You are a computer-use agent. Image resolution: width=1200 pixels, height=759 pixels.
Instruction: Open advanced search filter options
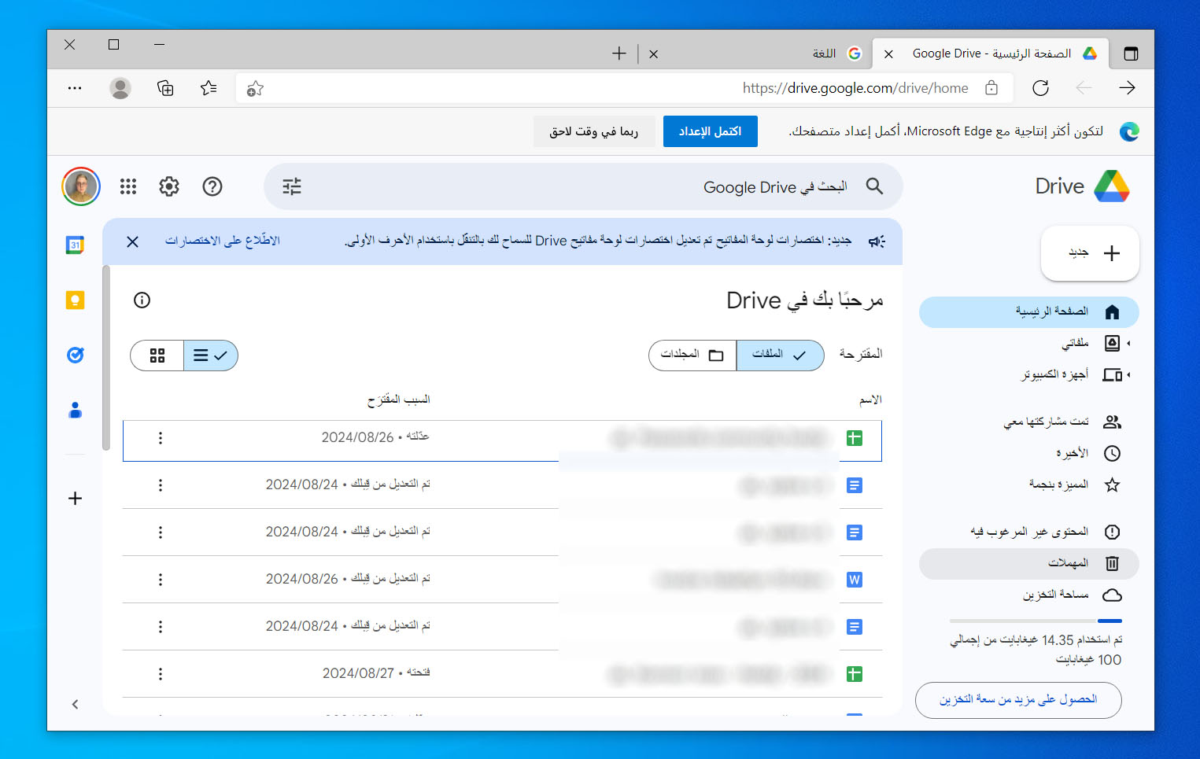(292, 186)
